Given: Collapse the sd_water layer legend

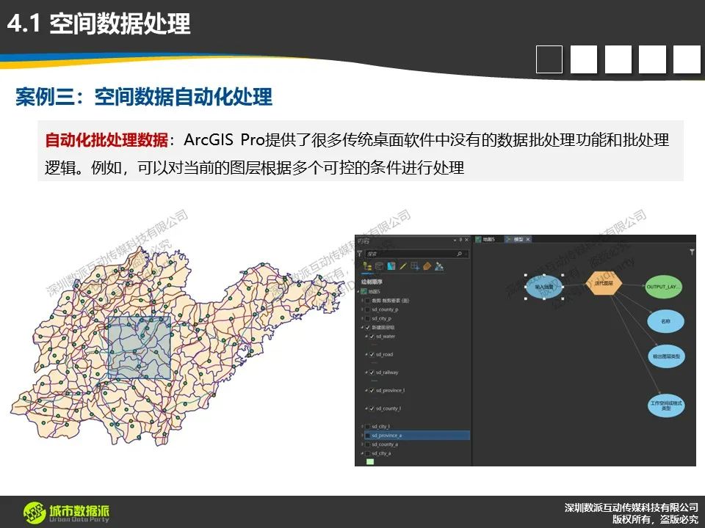Looking at the screenshot, I should [366, 337].
